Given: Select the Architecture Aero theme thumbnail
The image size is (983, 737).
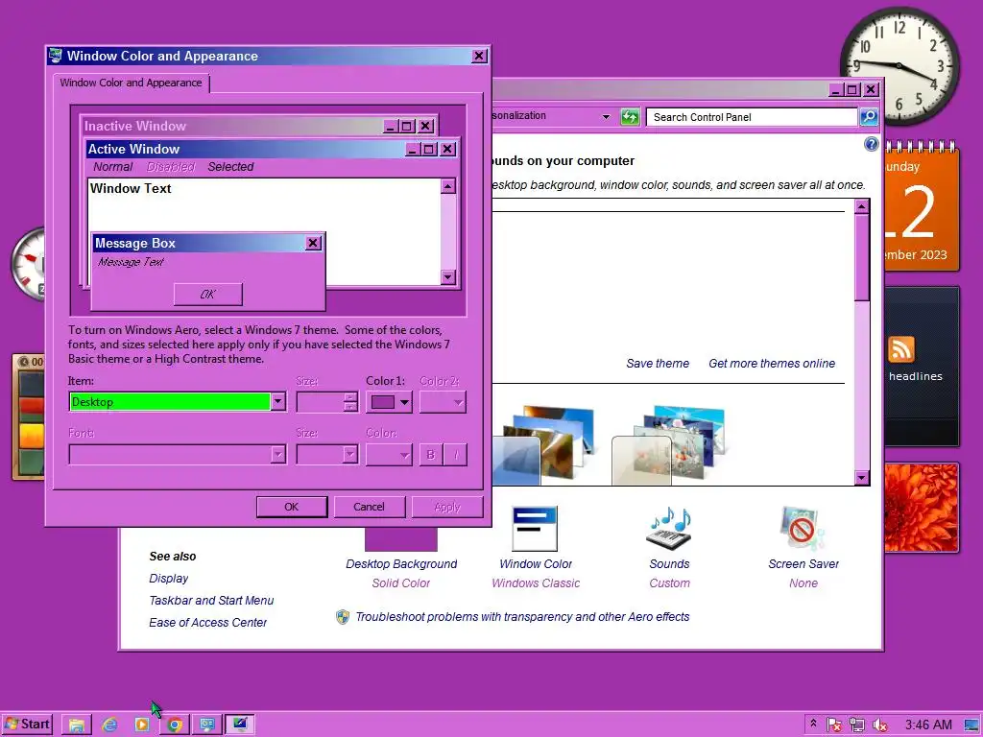Looking at the screenshot, I should pos(544,445).
